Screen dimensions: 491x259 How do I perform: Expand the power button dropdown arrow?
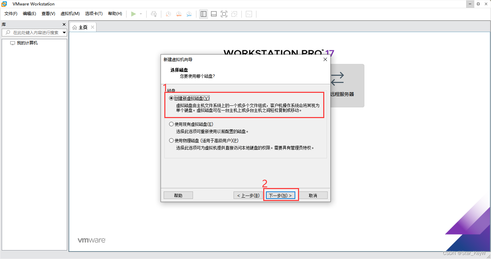(x=140, y=14)
